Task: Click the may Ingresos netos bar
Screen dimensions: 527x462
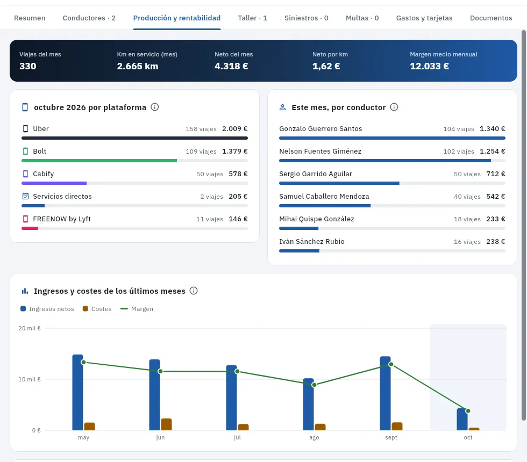Action: pyautogui.click(x=77, y=392)
